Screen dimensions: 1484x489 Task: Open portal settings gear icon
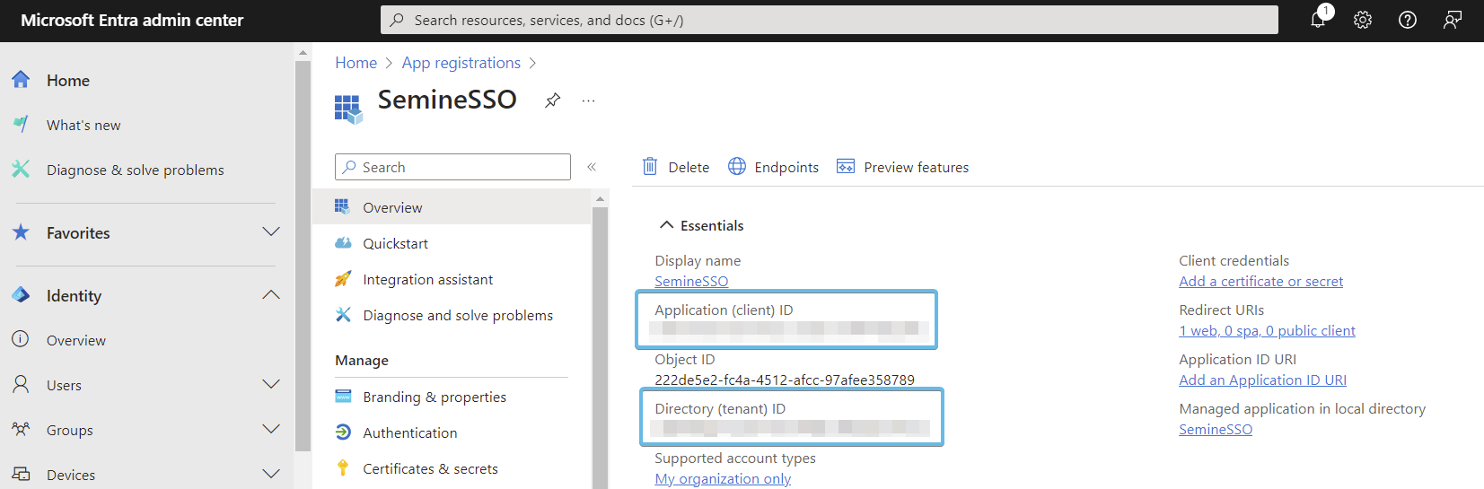pos(1363,20)
